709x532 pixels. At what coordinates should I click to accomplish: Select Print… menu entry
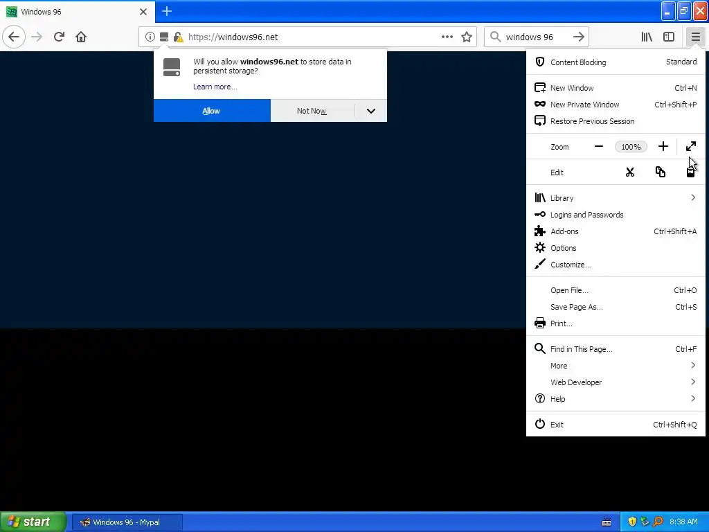coord(616,323)
